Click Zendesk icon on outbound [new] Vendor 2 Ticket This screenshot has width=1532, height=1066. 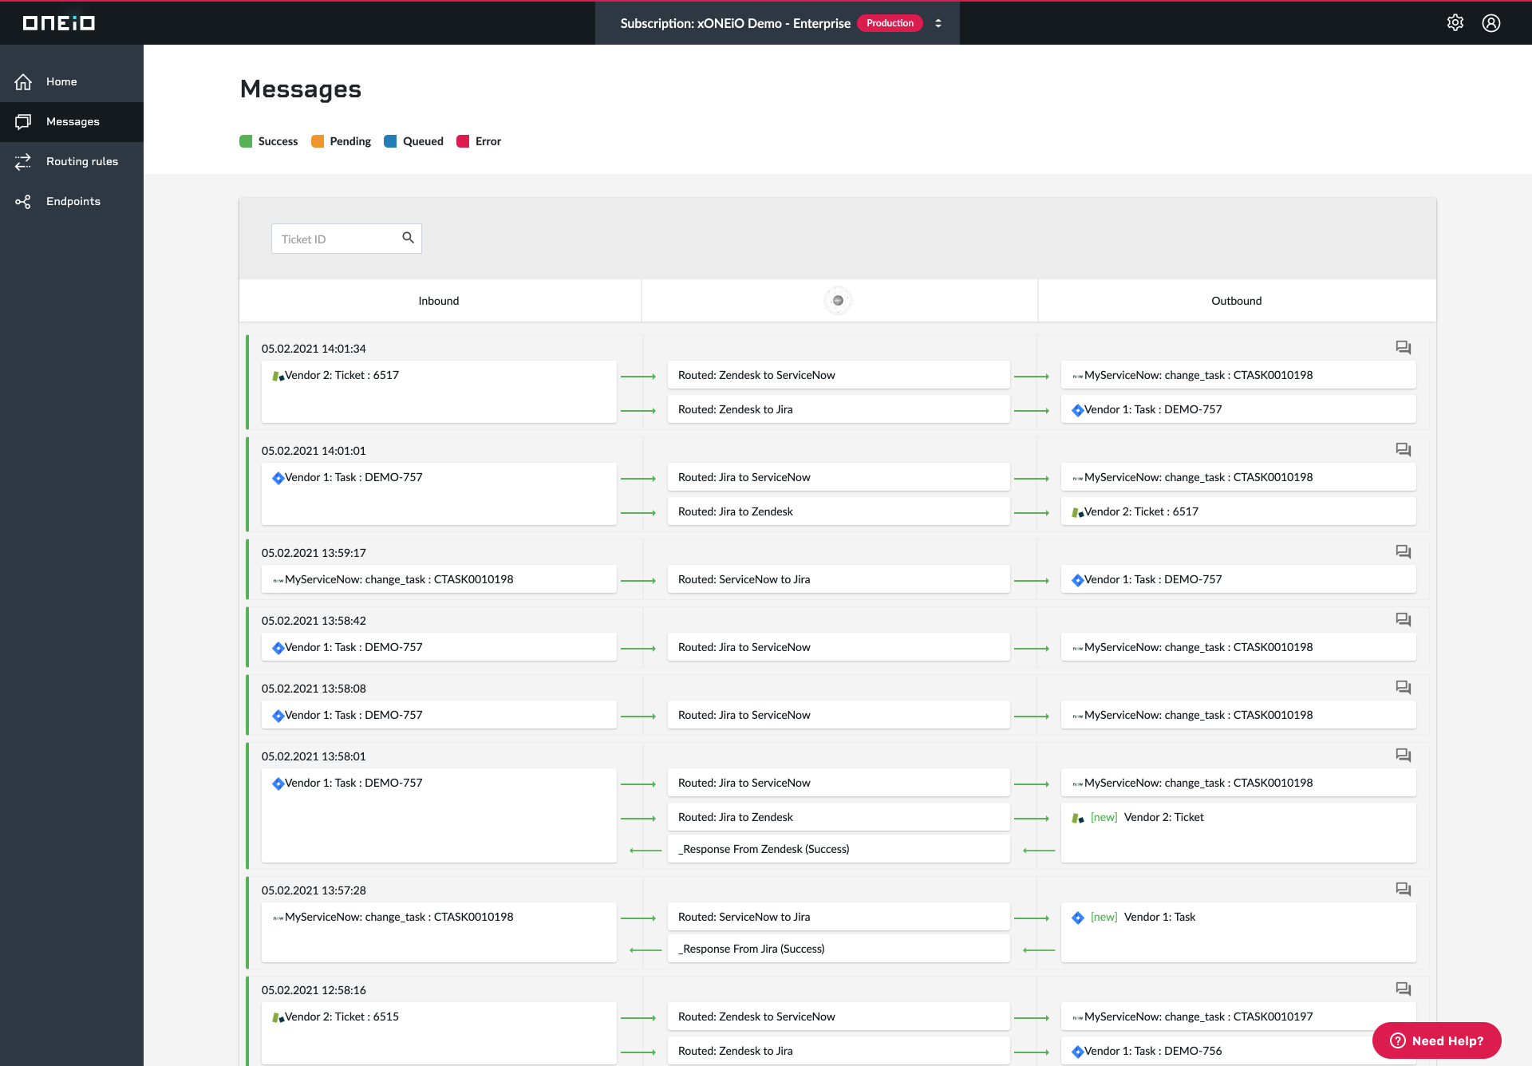[1077, 818]
